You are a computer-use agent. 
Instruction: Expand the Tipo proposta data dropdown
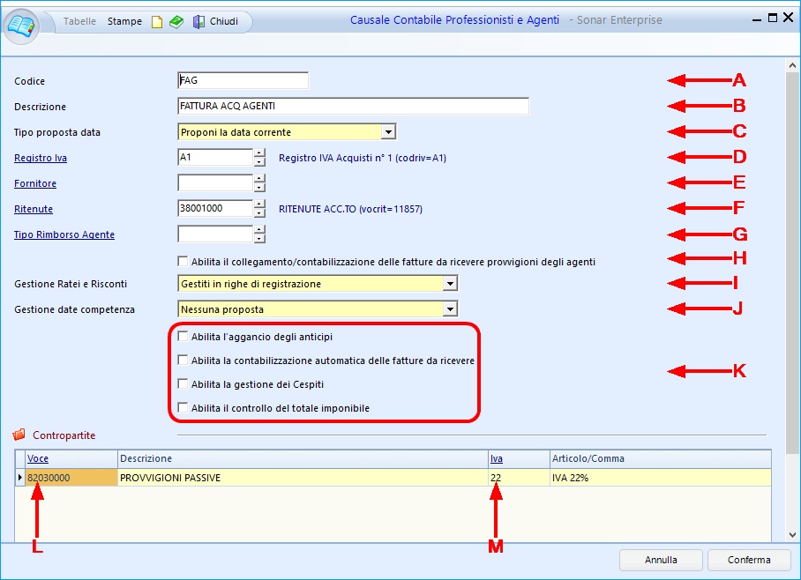(x=388, y=132)
